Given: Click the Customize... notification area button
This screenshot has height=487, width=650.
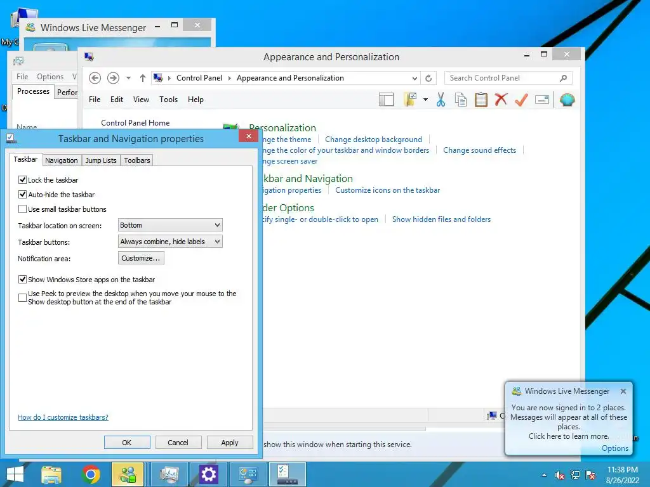Looking at the screenshot, I should (141, 258).
